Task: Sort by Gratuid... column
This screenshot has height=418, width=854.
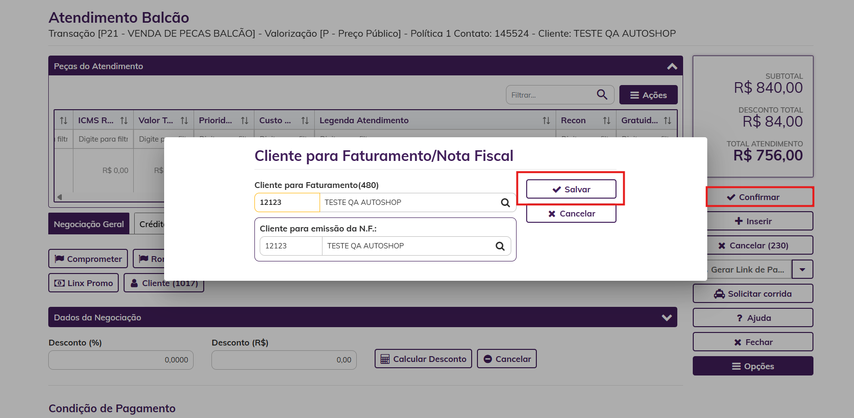Action: (668, 120)
